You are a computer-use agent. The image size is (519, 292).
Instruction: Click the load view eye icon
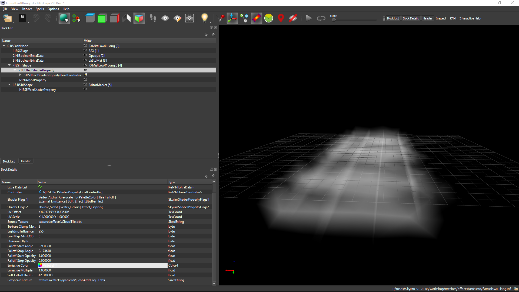coord(165,18)
